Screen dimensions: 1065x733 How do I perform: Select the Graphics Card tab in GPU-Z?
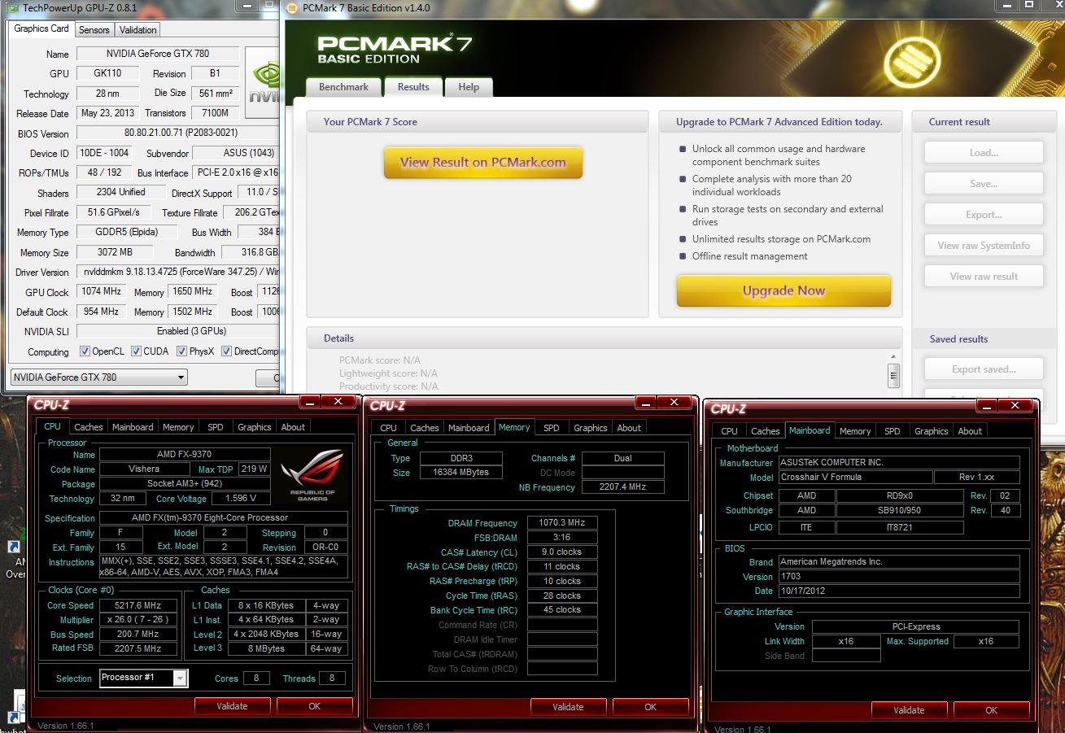tap(41, 28)
